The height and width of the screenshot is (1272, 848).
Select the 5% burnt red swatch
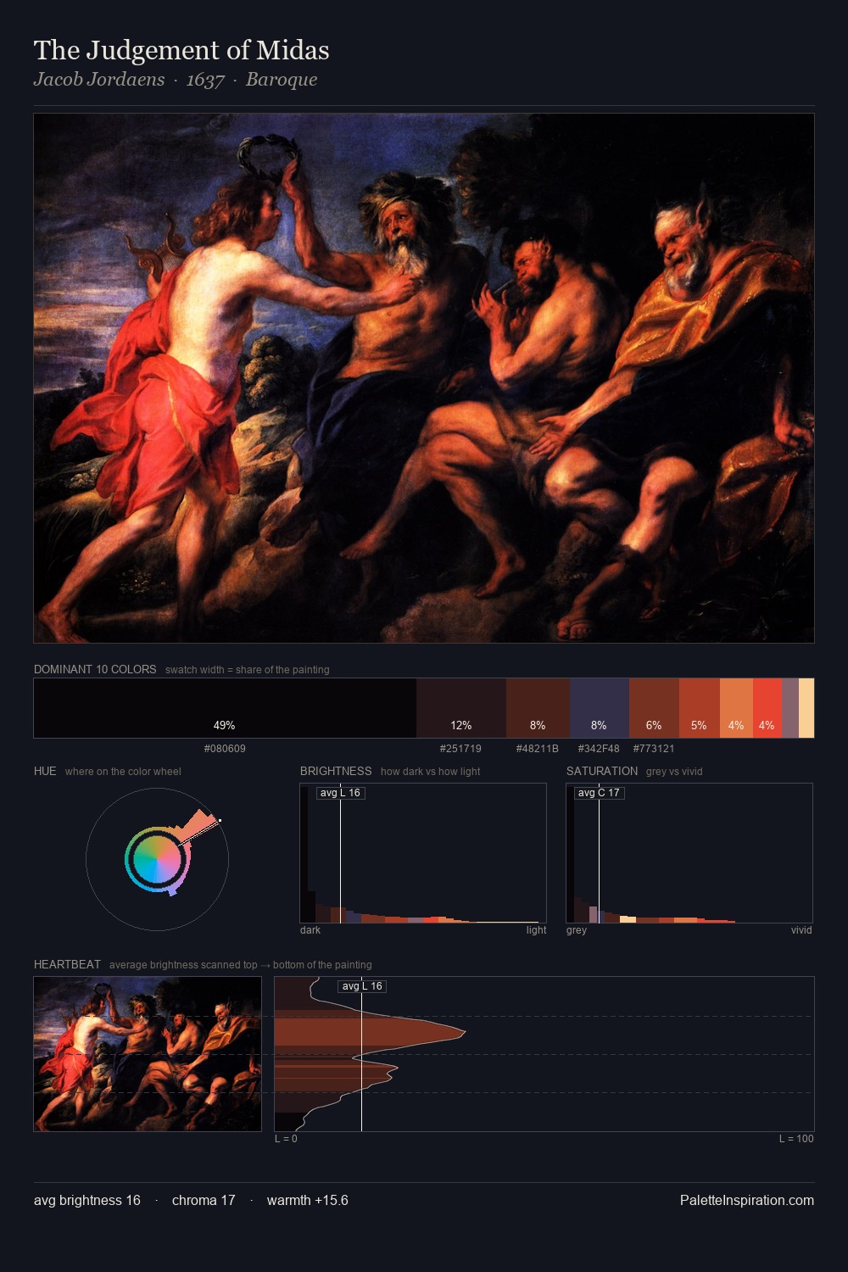[700, 708]
